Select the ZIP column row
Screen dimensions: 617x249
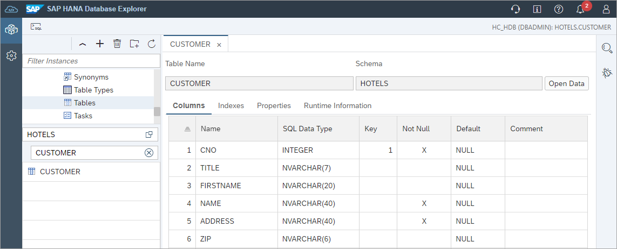coord(378,239)
